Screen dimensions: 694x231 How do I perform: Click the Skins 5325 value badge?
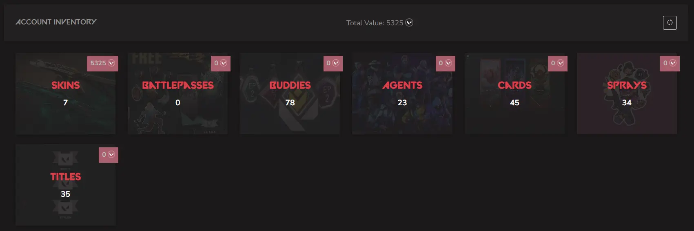[x=102, y=63]
